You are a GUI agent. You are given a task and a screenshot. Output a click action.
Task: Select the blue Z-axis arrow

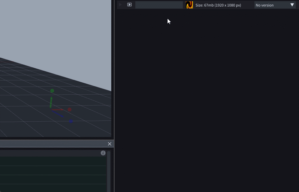[x=59, y=114]
